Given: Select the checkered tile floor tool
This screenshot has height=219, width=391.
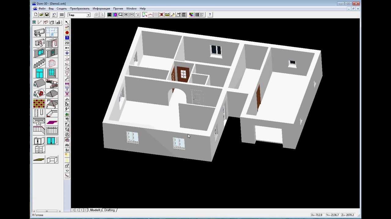Looking at the screenshot, I should (39, 103).
